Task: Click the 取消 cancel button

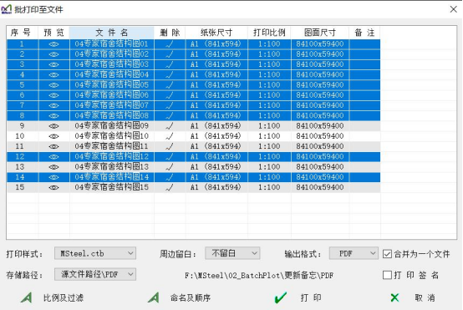Action: [413, 297]
